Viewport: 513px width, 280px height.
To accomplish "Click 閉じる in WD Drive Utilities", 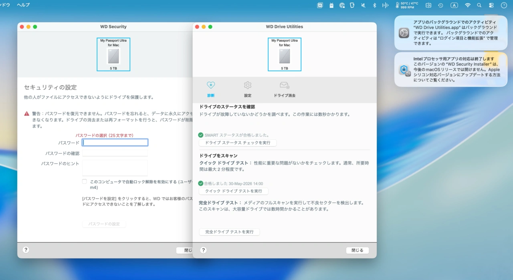I will click(x=357, y=250).
